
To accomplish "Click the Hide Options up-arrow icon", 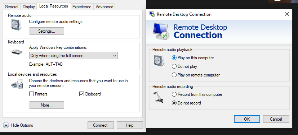I will pos(6,125).
